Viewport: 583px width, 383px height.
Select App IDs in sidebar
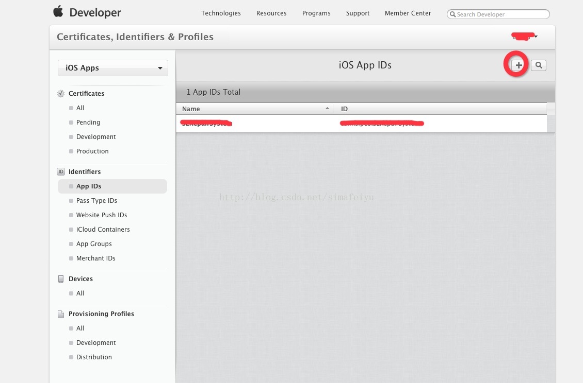pos(112,186)
